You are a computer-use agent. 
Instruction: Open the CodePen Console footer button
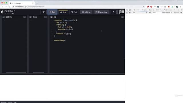click(x=4, y=102)
